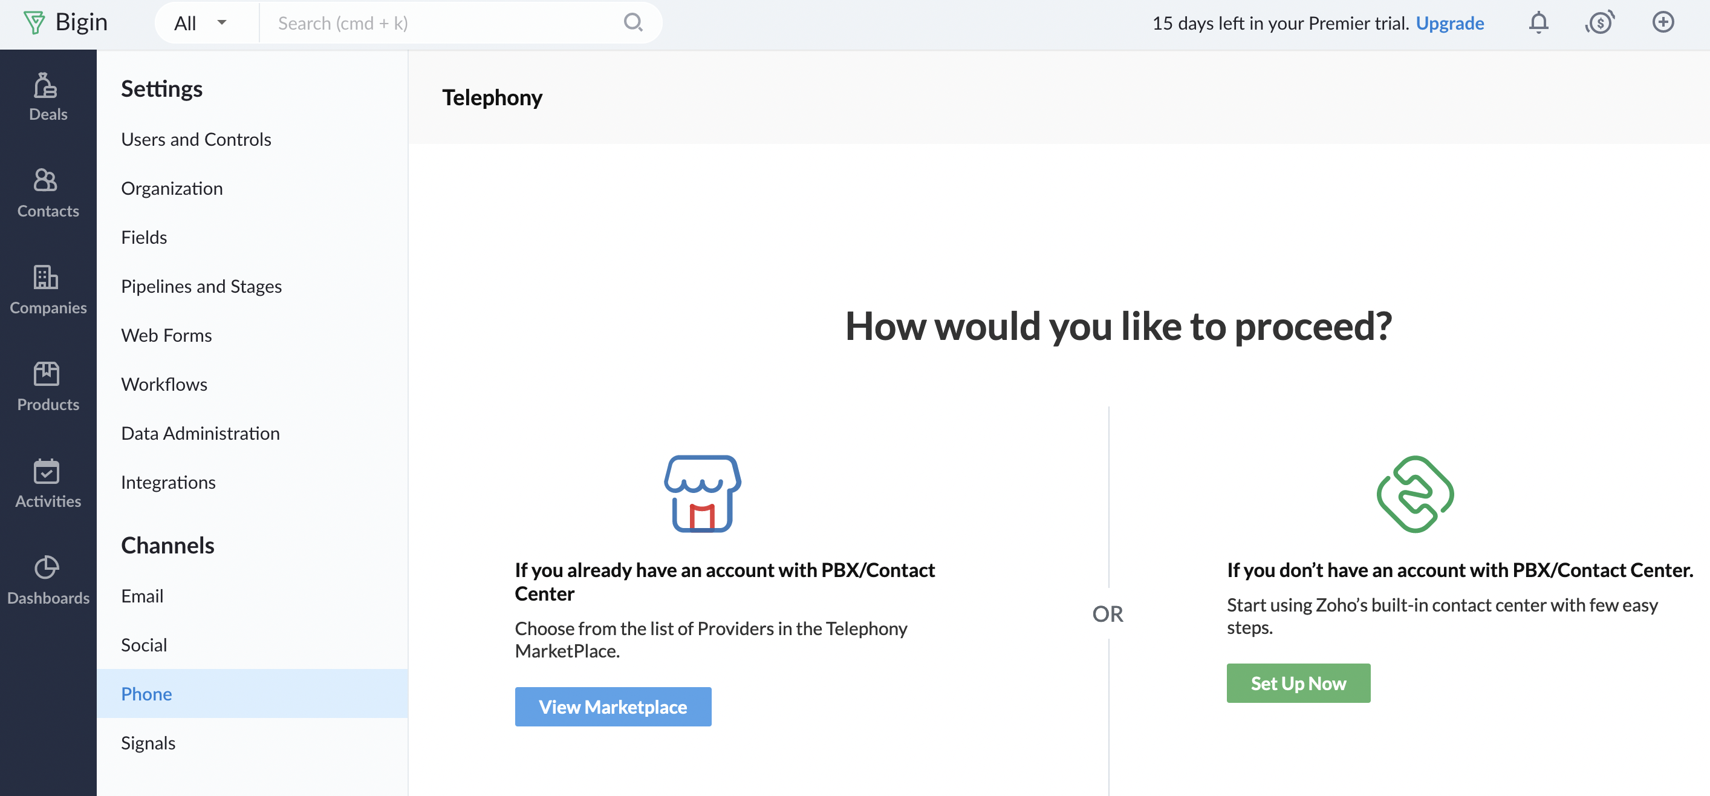The image size is (1710, 796).
Task: Click the dollar currency icon in header
Action: (x=1600, y=22)
